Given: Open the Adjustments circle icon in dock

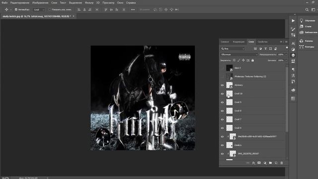Looking at the screenshot, I should 293,49.
